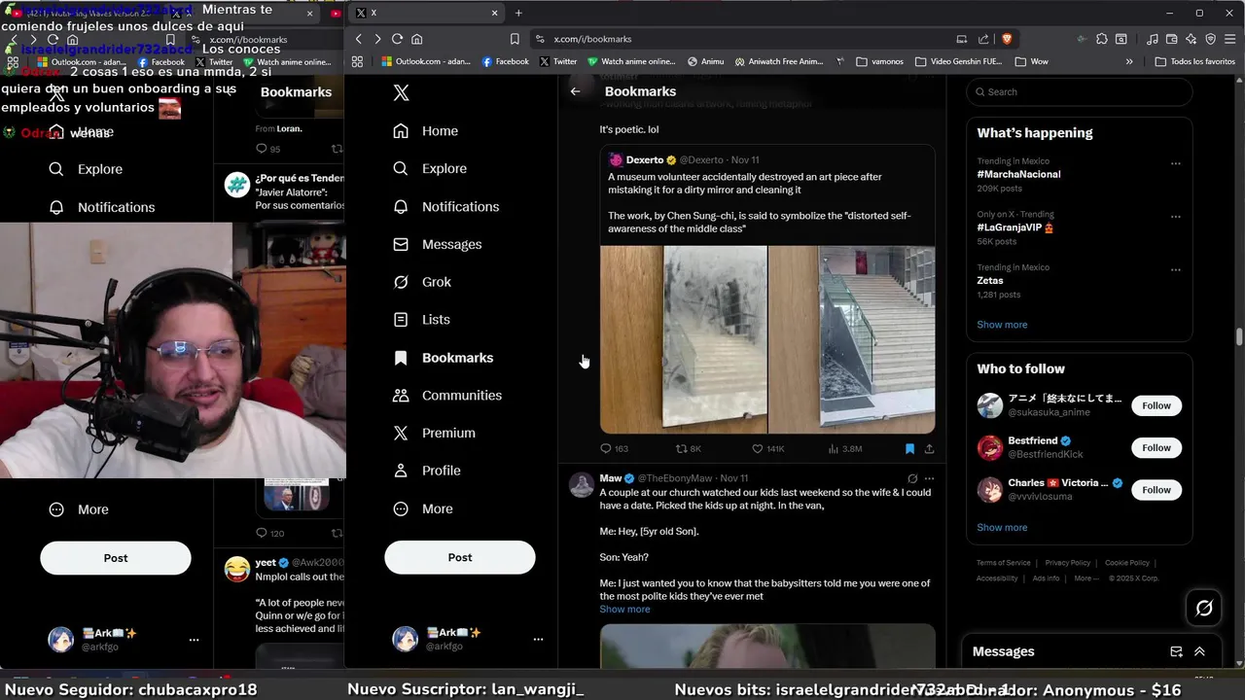Click the Premium X icon

tap(401, 433)
